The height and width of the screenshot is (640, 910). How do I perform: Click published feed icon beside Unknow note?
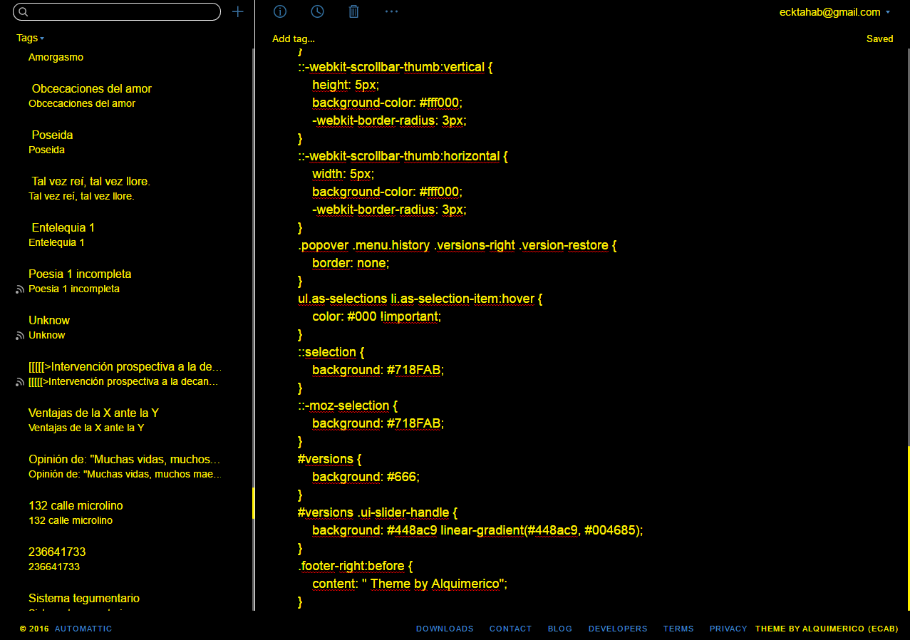(20, 336)
